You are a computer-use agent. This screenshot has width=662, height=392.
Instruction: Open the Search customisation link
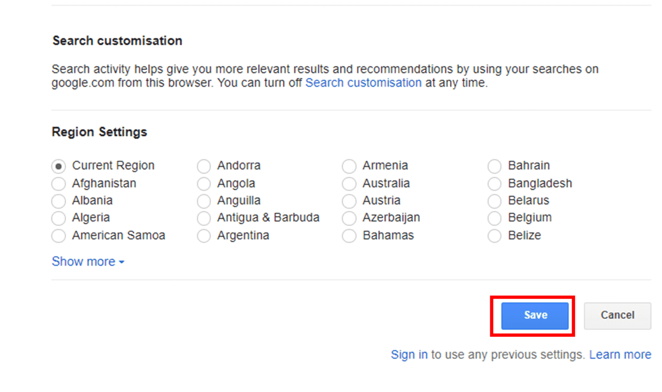pos(363,83)
